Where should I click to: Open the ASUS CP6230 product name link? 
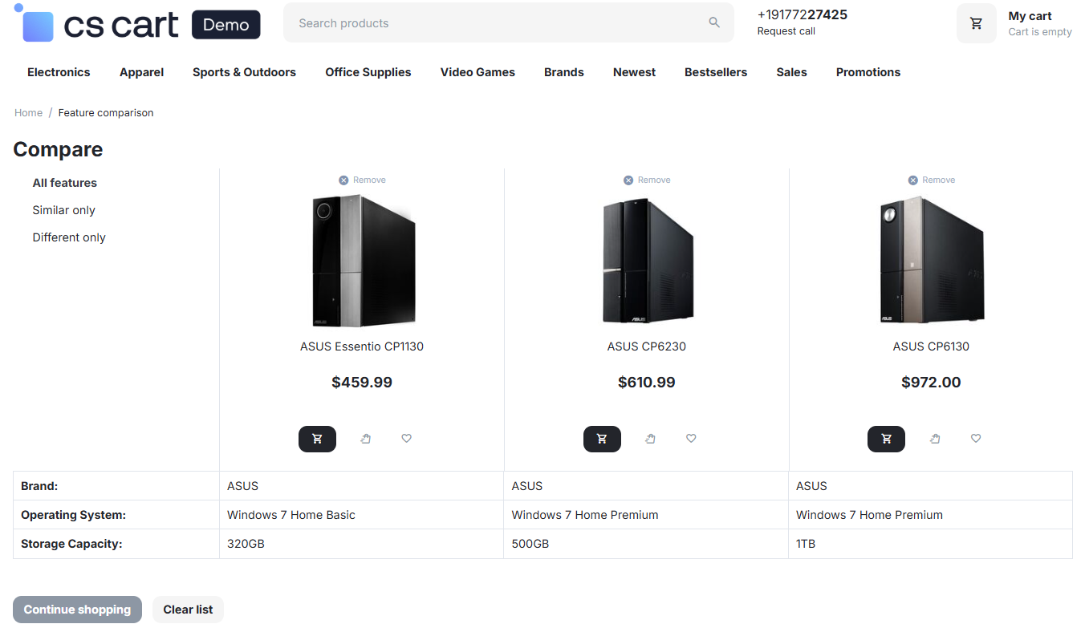647,346
